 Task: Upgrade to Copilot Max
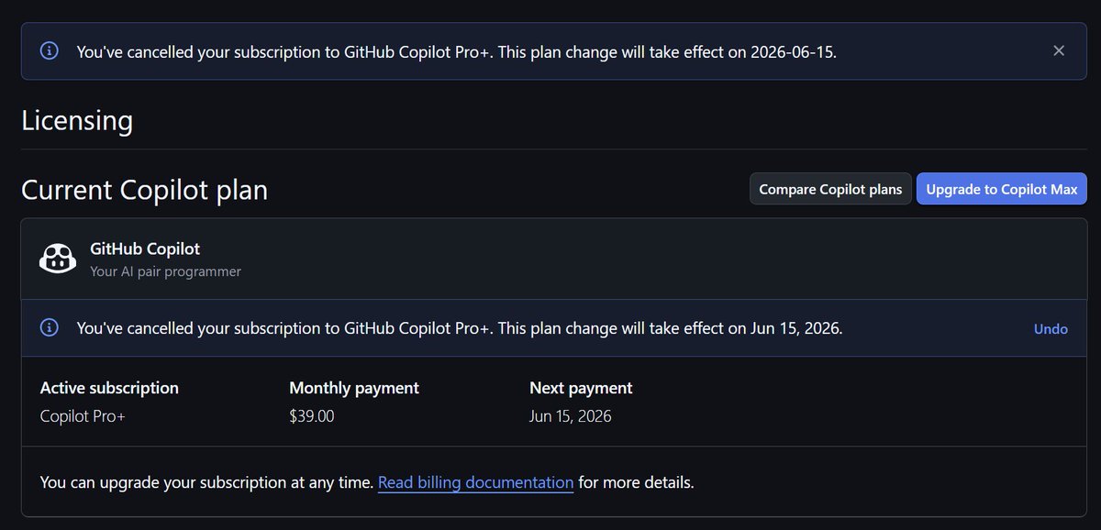(x=1001, y=189)
